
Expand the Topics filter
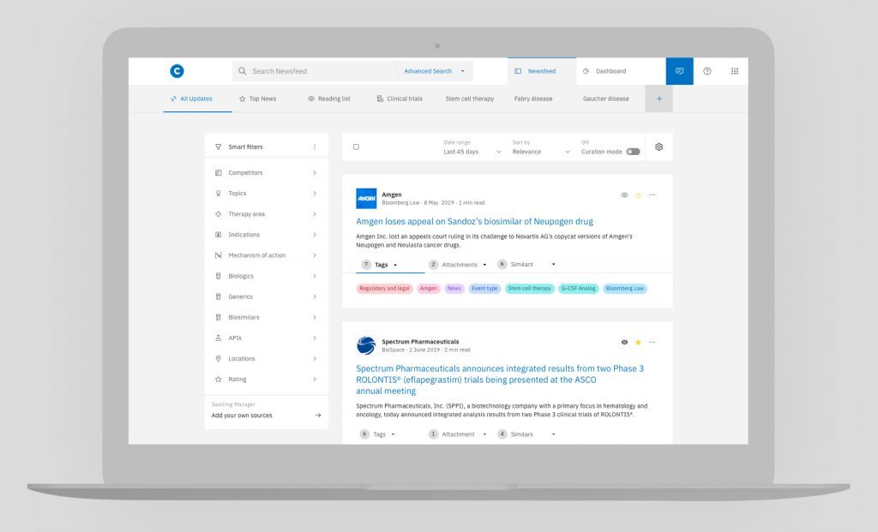pyautogui.click(x=315, y=193)
